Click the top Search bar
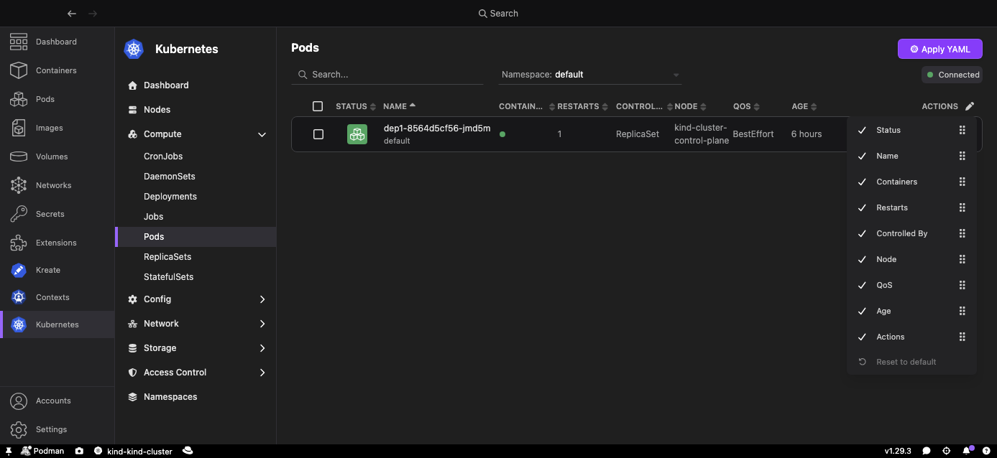Image resolution: width=997 pixels, height=458 pixels. (x=498, y=14)
